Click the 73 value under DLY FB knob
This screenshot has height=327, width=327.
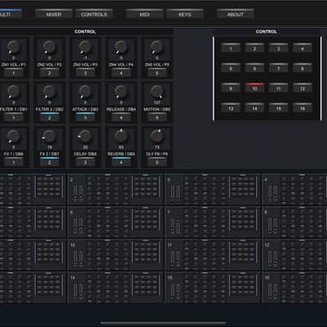pos(157,147)
